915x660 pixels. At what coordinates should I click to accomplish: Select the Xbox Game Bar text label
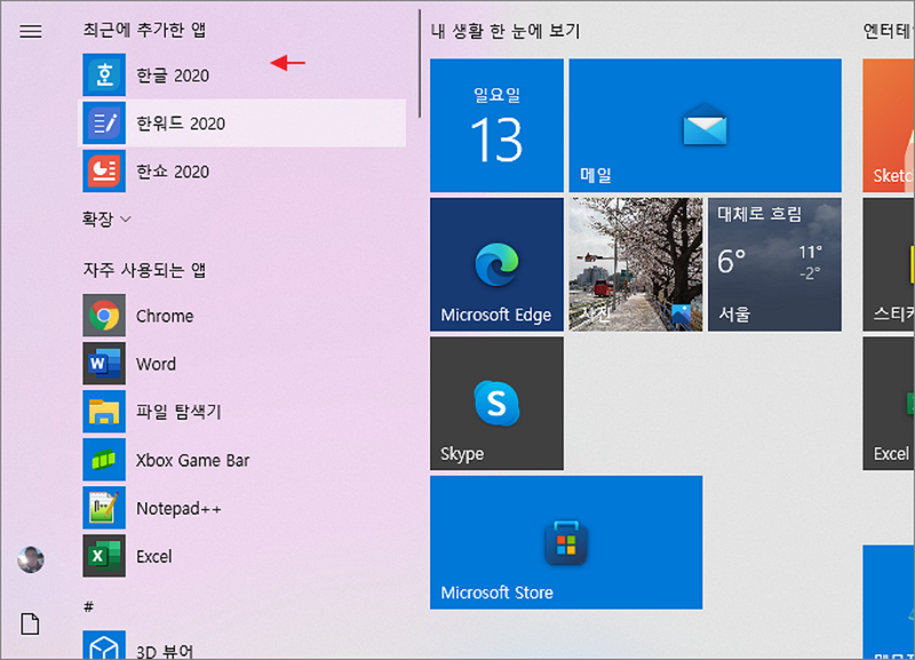coord(193,460)
